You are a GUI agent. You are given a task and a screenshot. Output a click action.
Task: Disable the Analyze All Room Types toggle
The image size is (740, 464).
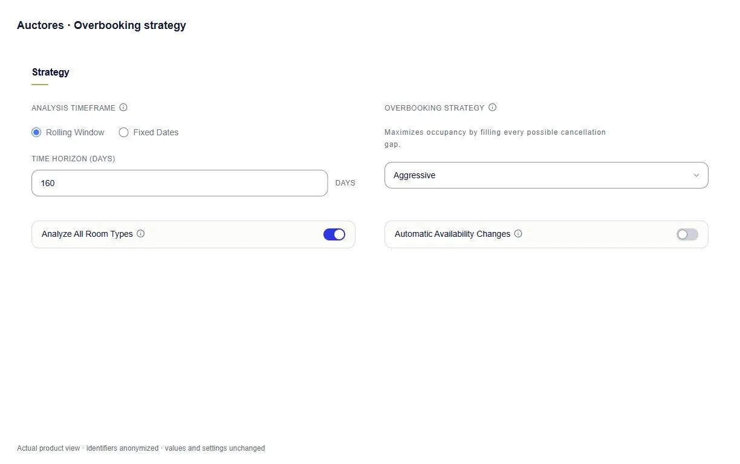(334, 234)
